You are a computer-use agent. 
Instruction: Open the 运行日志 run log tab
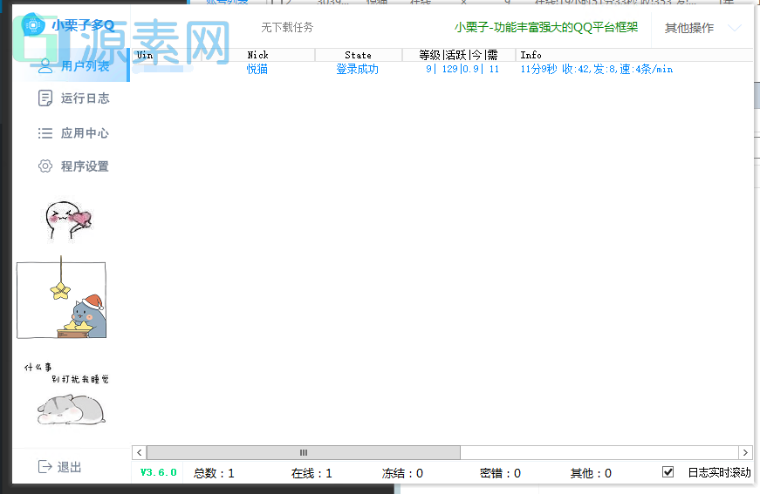pyautogui.click(x=72, y=98)
